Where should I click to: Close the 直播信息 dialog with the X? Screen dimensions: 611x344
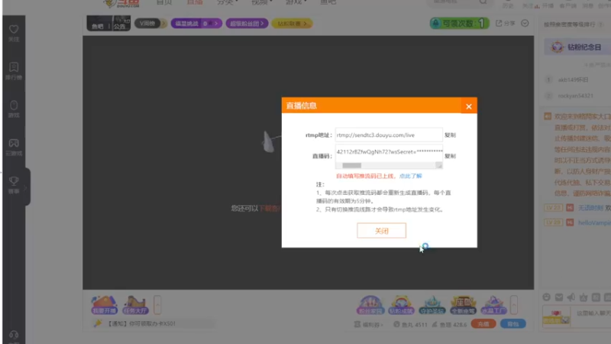tap(469, 106)
